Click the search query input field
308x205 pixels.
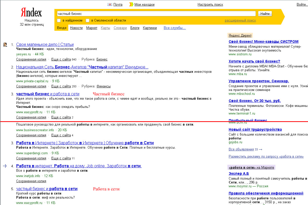point(156,14)
